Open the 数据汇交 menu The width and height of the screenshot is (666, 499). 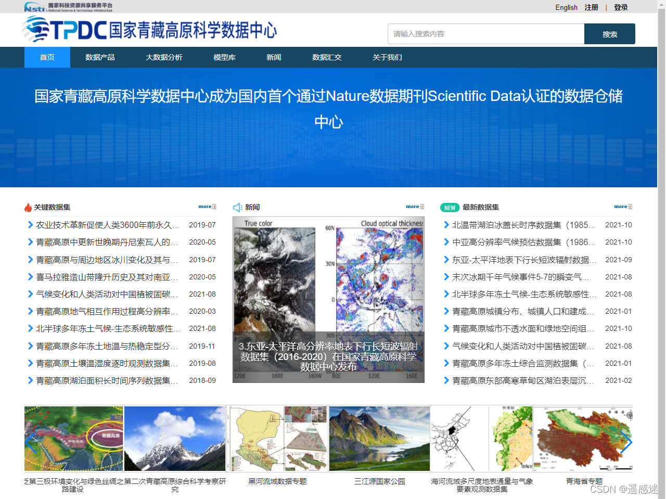point(327,57)
